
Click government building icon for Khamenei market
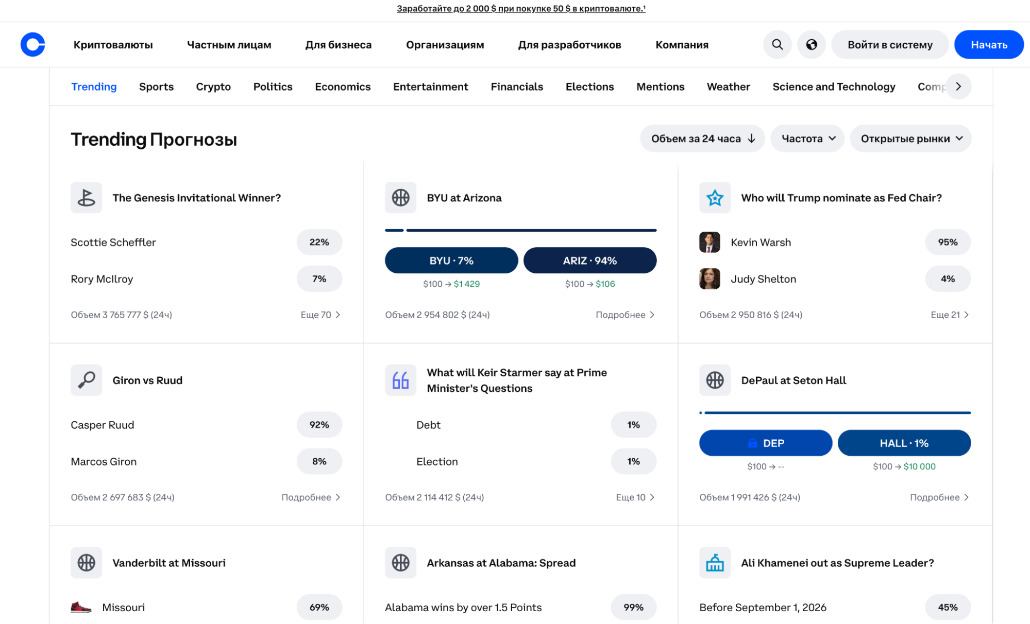(x=714, y=563)
